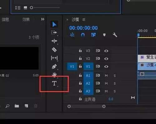The width and height of the screenshot is (156, 124).
Task: Select the Razor tool
Action: point(54,50)
